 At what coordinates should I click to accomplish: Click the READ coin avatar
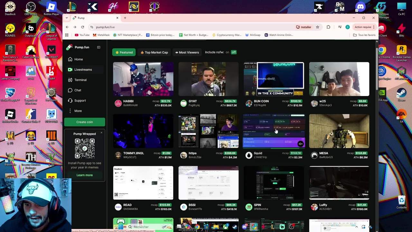[118, 207]
